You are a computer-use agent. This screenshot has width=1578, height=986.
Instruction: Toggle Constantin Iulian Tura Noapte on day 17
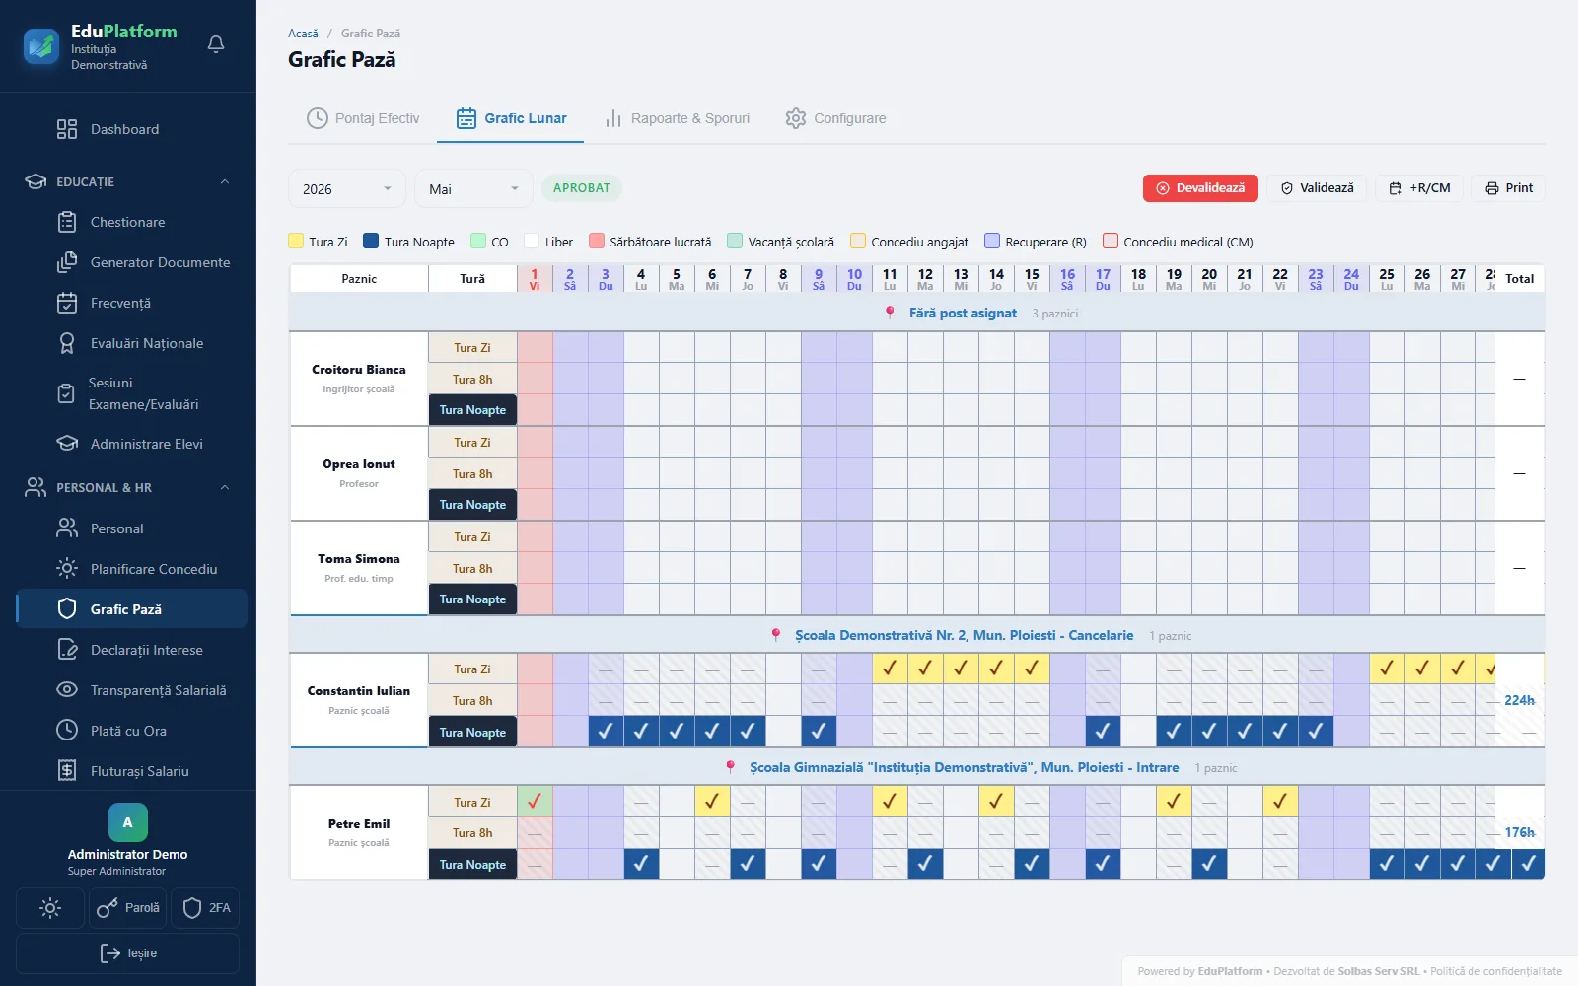coord(1103,732)
